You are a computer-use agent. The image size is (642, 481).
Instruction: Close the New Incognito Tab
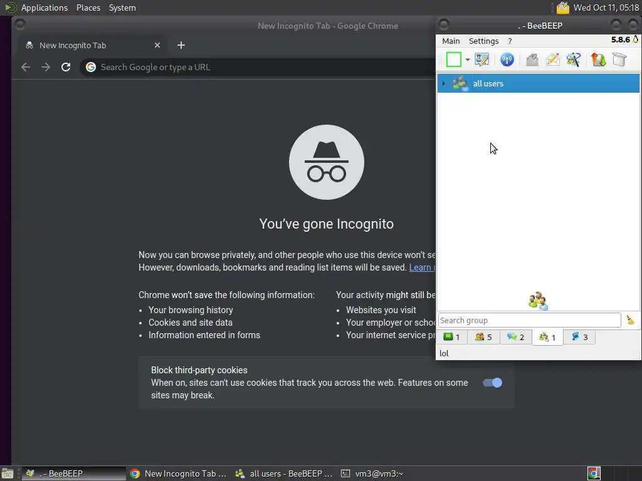[157, 45]
